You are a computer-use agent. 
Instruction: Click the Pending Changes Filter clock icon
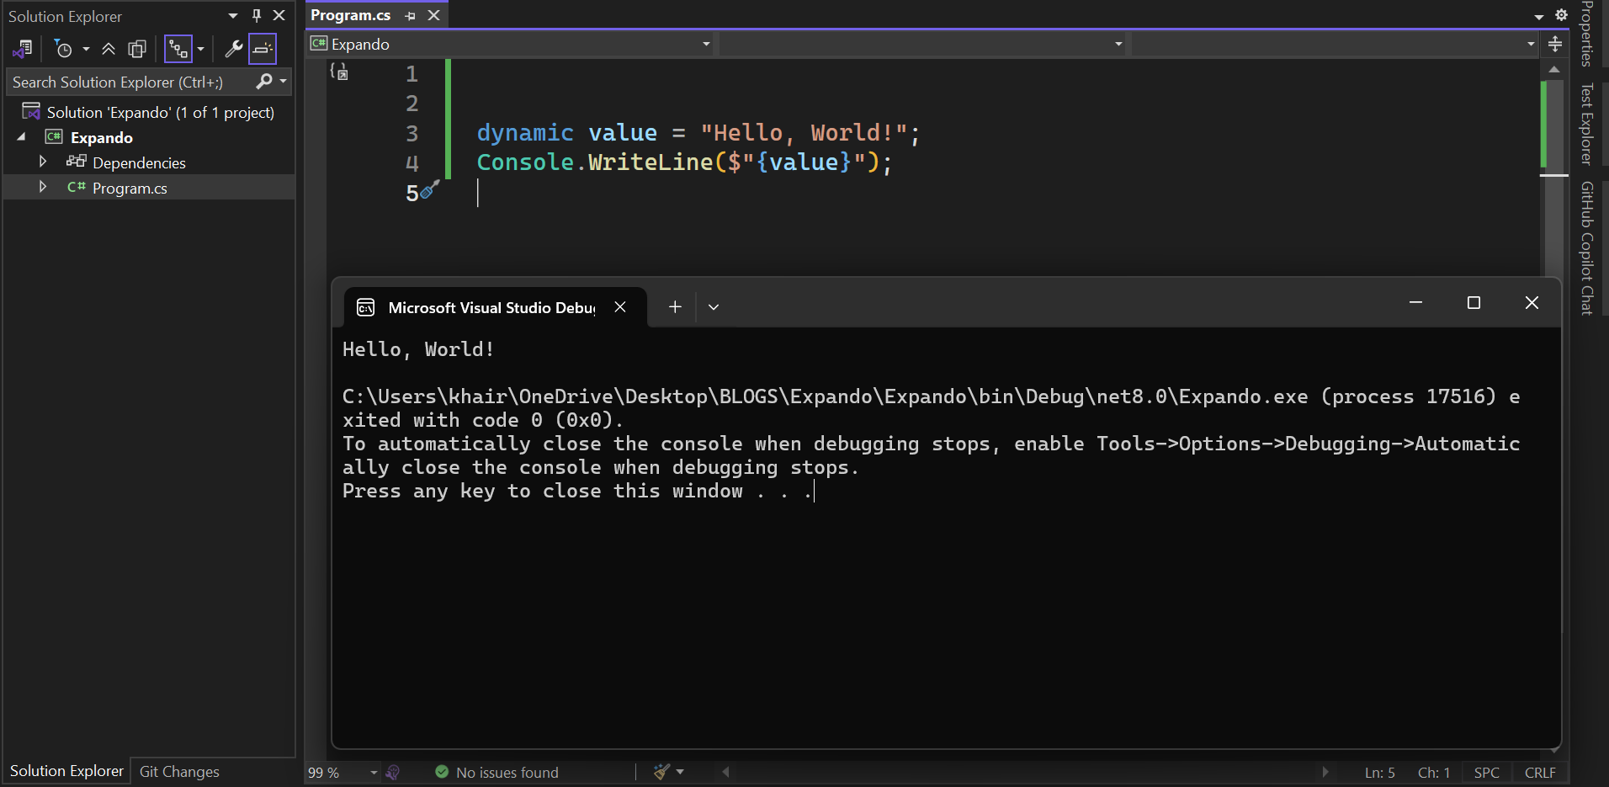(x=63, y=50)
